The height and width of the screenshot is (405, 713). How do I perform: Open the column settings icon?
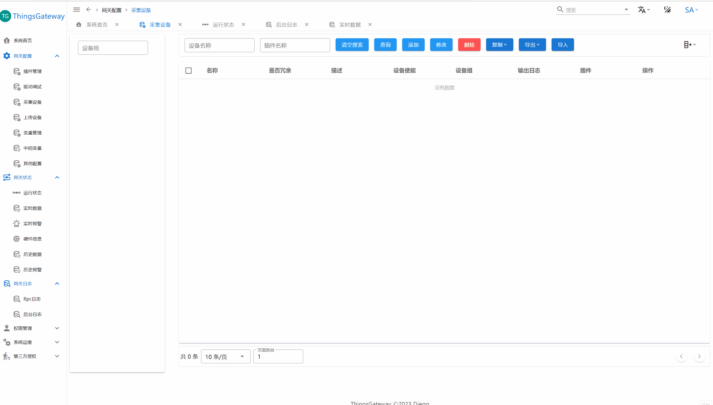[x=690, y=45]
